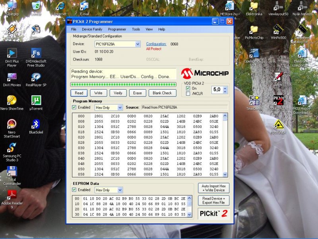Screen dimensions: 318x239
Task: Click Auto Import Hex + Write Device
Action: tap(213, 188)
